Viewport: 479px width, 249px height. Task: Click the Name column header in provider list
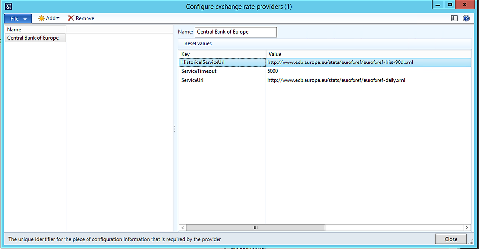35,30
